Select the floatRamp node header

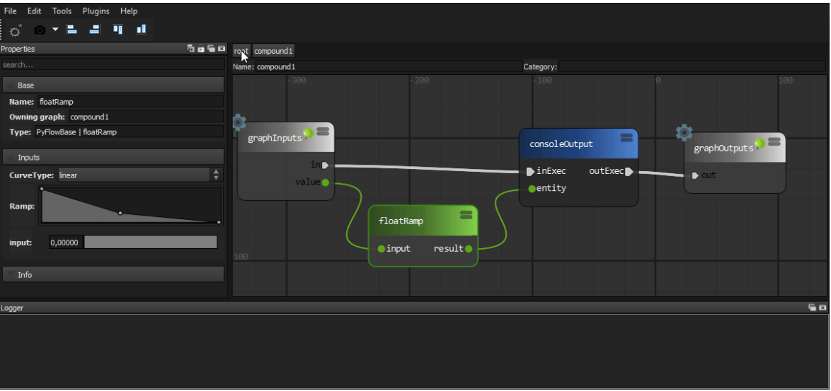(423, 221)
